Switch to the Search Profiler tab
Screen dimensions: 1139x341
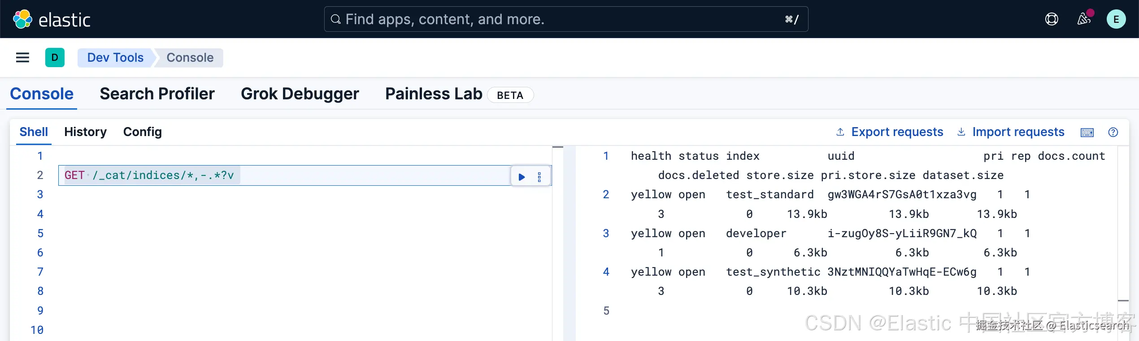coord(157,94)
